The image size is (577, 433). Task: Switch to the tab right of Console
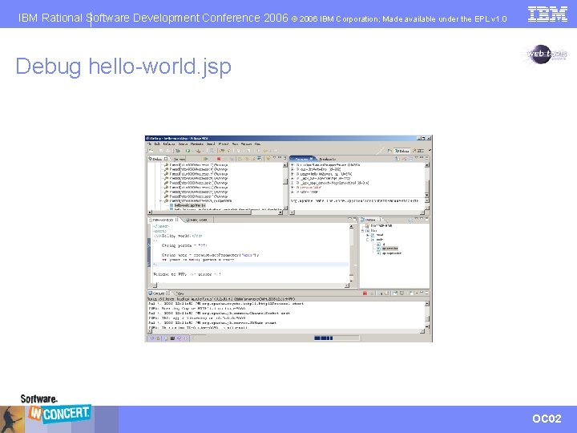coord(180,293)
